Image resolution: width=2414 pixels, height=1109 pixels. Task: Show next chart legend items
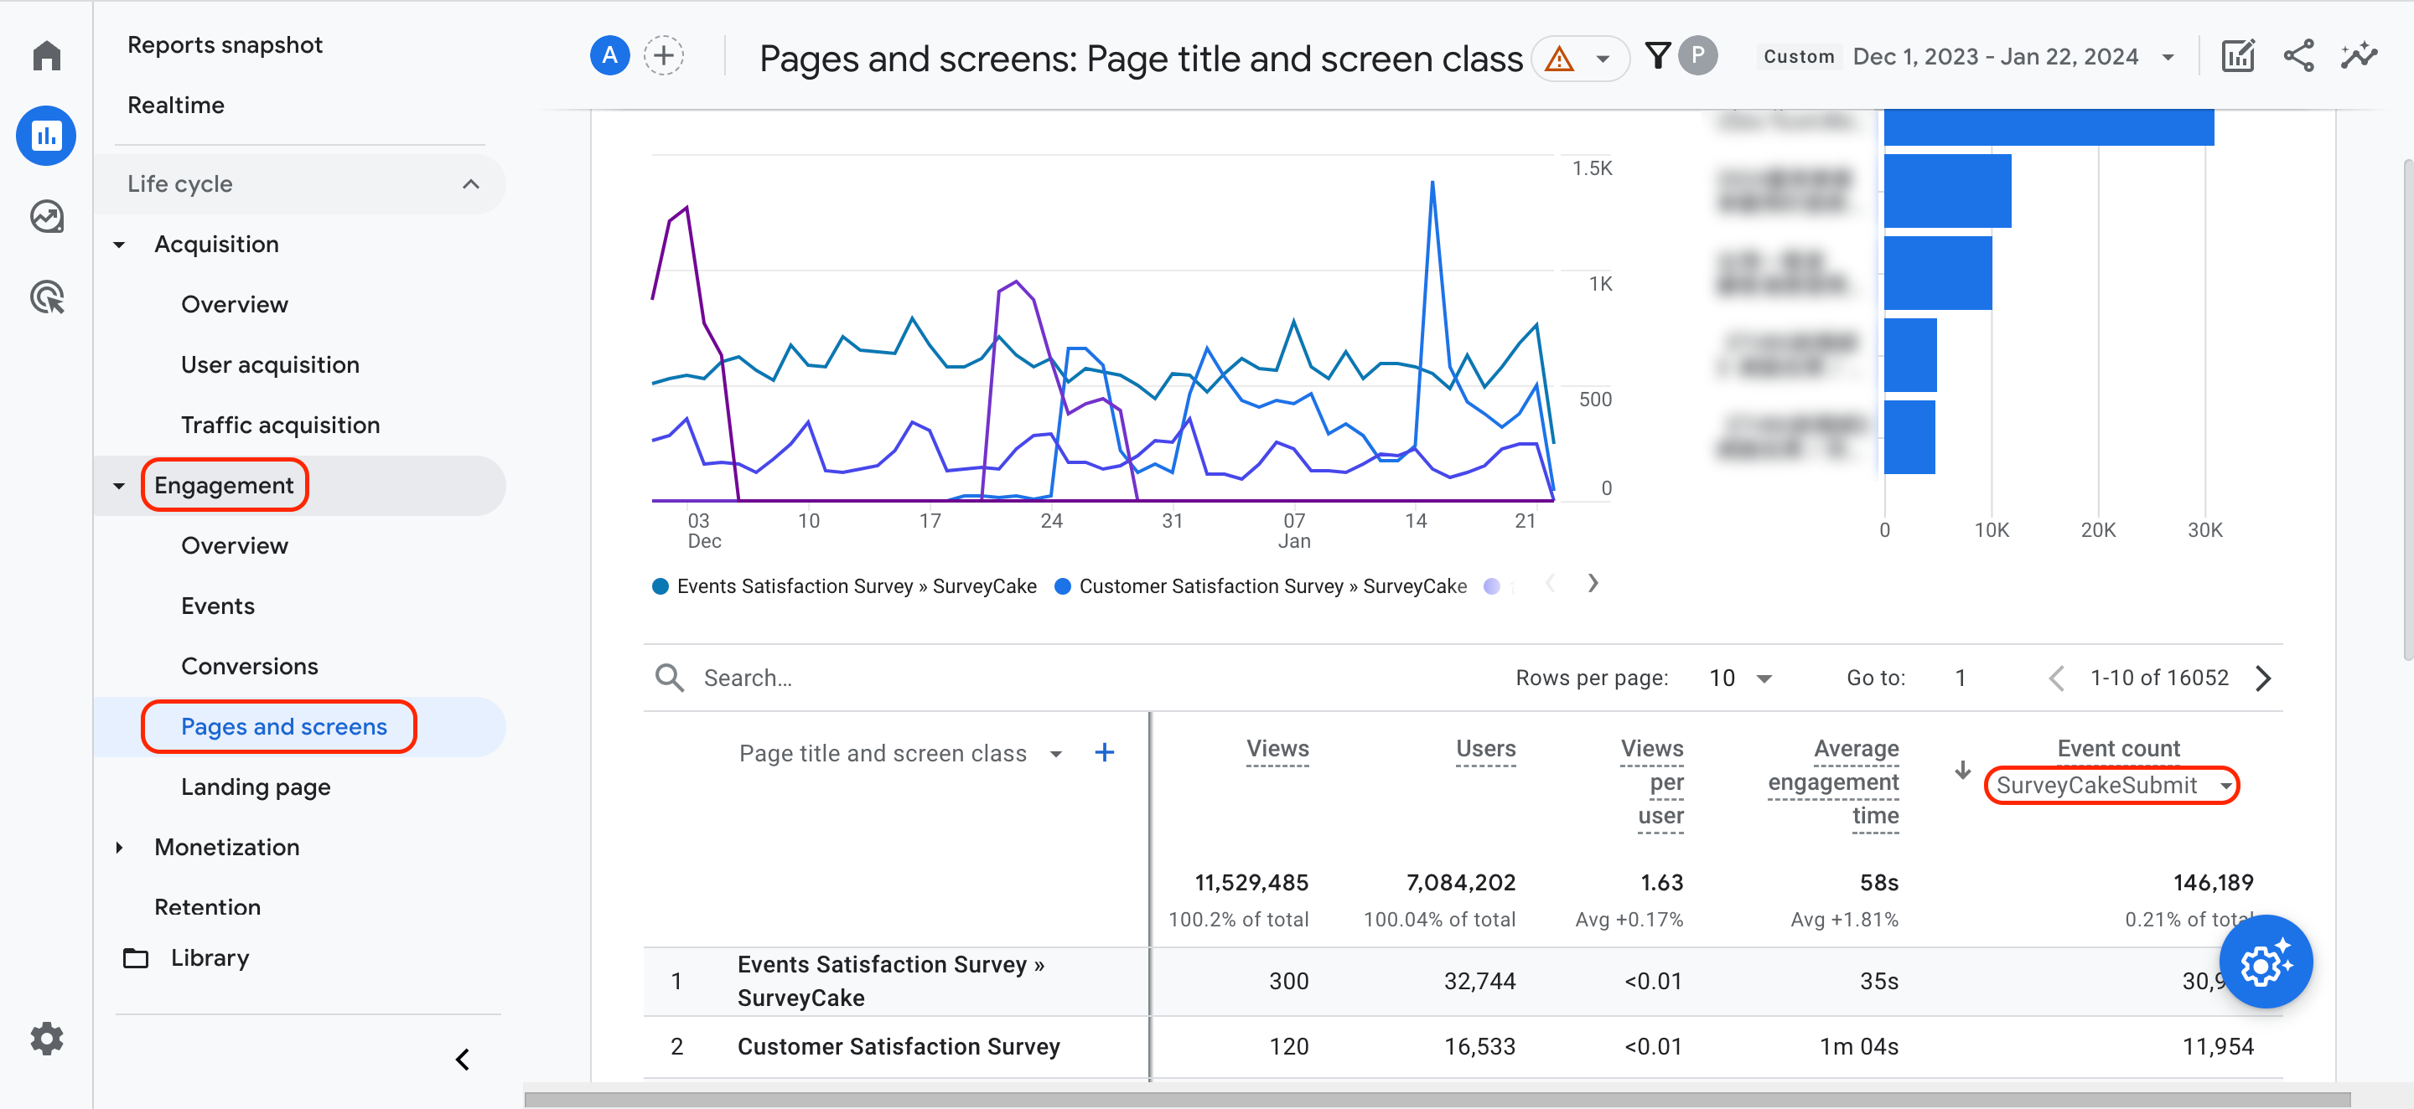1593,584
